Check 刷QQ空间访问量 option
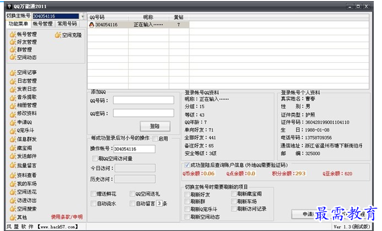382x231 pixels. pyautogui.click(x=95, y=158)
